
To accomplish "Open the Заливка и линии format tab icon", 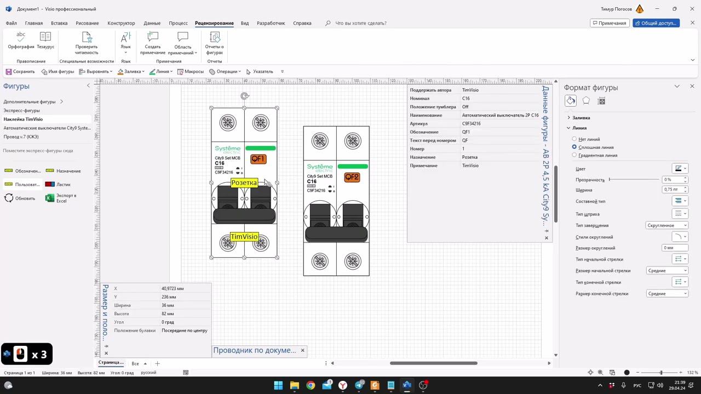I will tap(571, 101).
